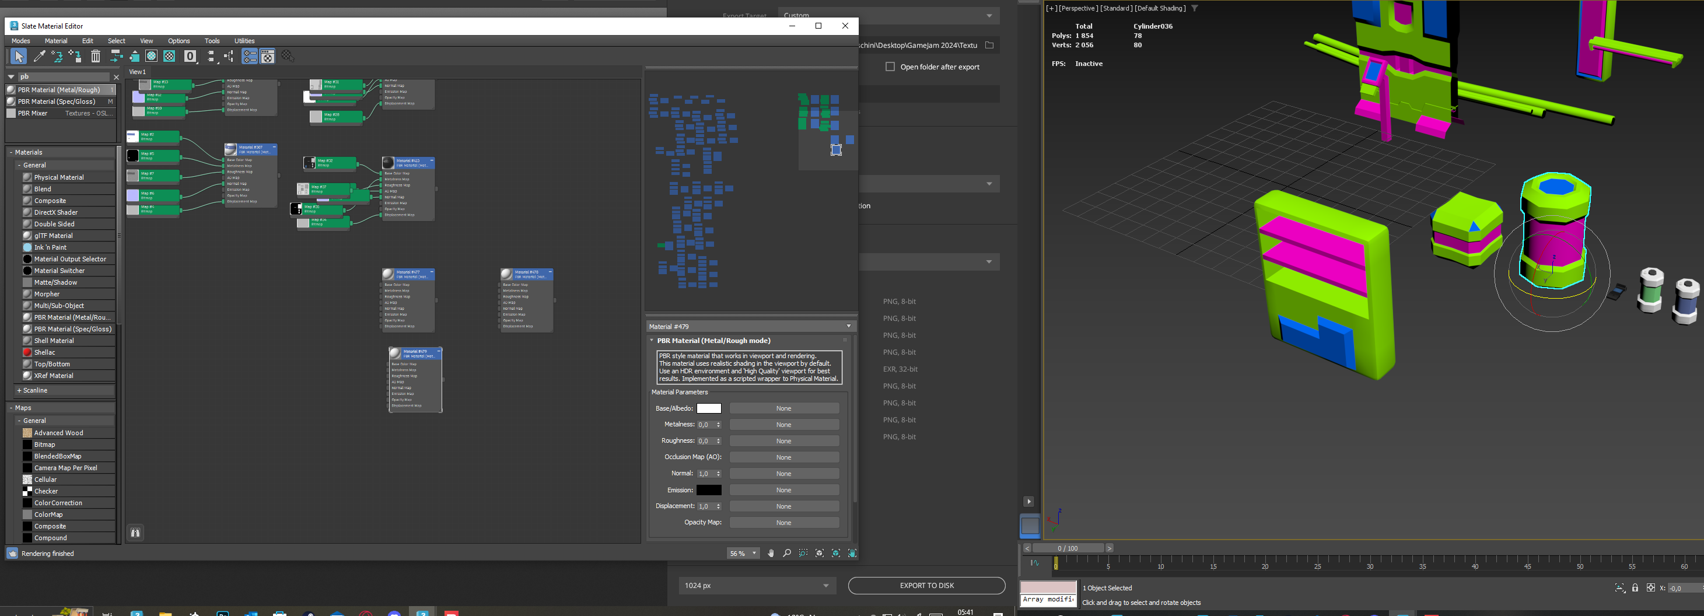Click None map button for Base/Albedo

784,408
